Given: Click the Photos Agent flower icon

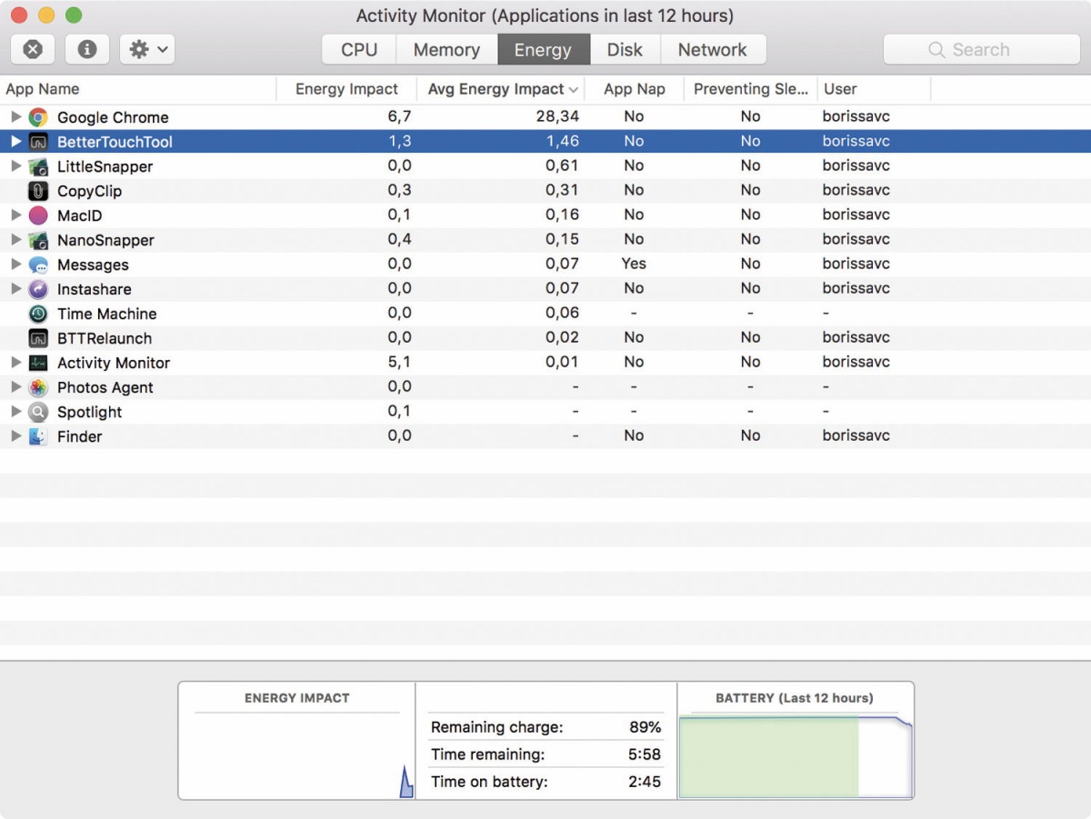Looking at the screenshot, I should coord(38,387).
